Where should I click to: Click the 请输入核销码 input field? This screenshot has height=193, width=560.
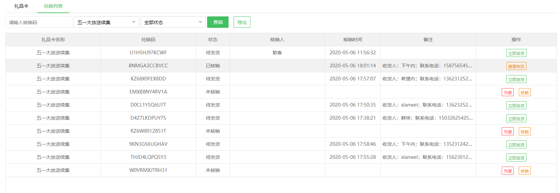39,22
